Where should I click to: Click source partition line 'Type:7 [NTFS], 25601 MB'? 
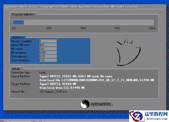[76, 76]
